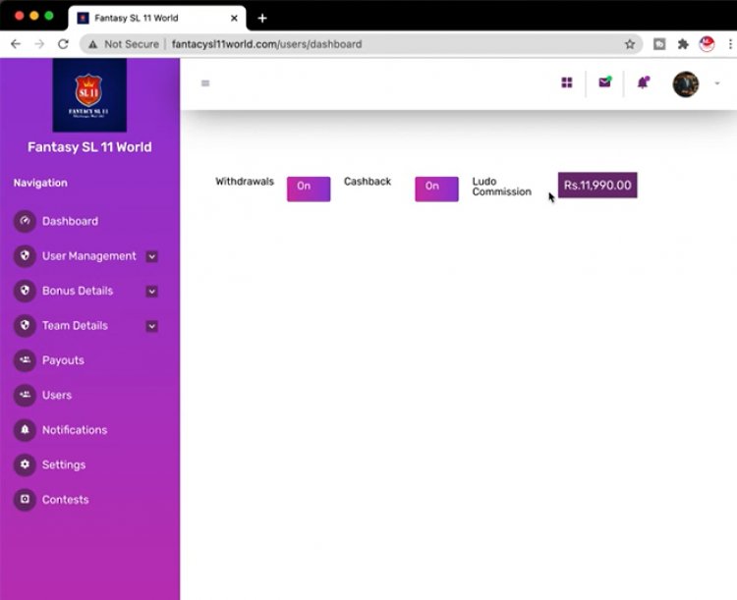
Task: Bookmark the page with the star icon
Action: pos(630,44)
